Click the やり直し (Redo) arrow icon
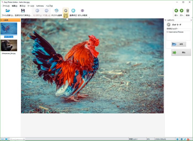193x141 pixels. (x=46, y=11)
